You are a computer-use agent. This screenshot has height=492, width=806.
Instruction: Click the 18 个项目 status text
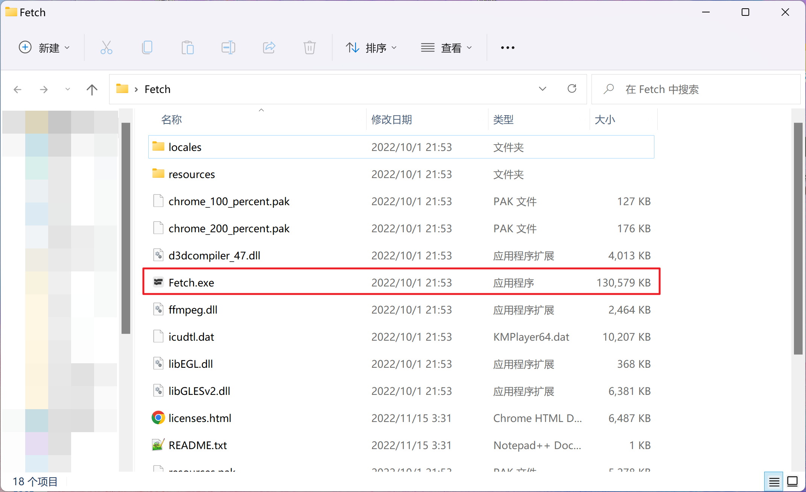[x=35, y=481]
